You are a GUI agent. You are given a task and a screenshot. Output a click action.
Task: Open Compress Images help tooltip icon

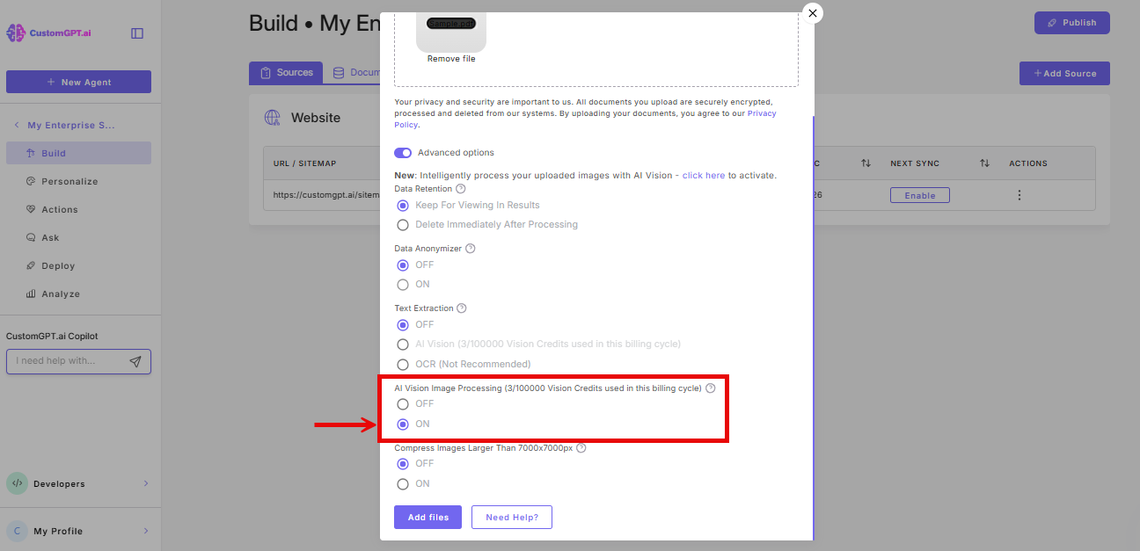[581, 448]
